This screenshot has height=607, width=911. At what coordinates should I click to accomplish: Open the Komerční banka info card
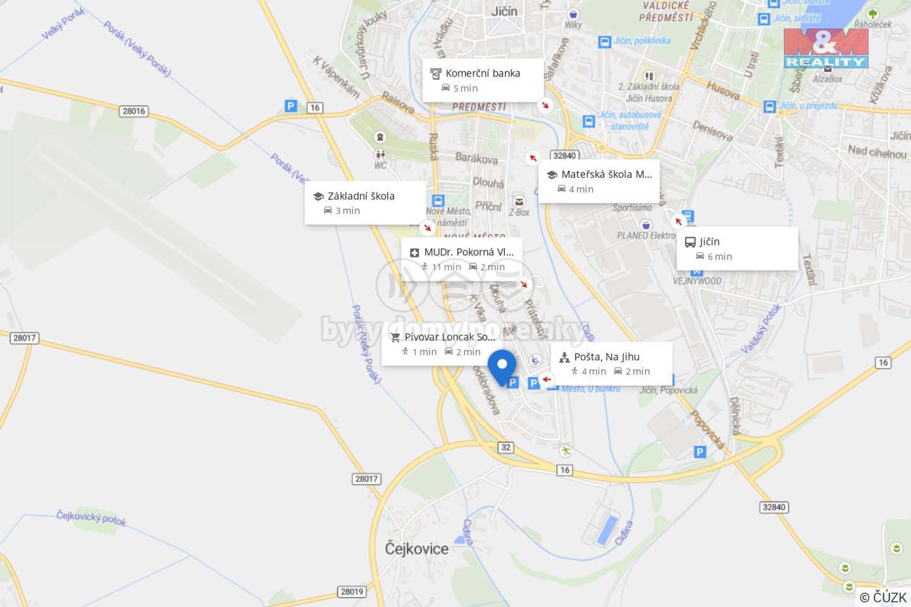[x=483, y=80]
